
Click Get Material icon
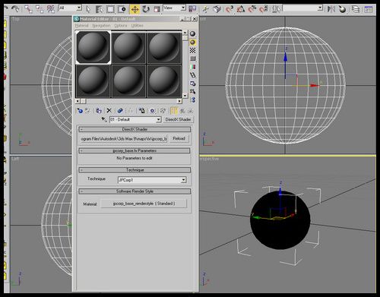[80, 111]
